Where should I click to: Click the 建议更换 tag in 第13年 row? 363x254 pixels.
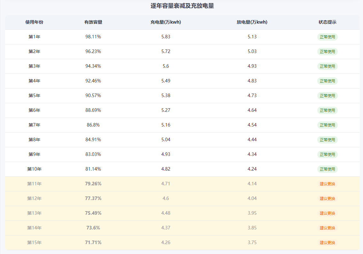[x=327, y=213]
